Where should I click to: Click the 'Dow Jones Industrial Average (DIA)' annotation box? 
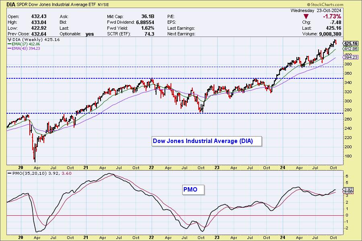coord(207,141)
